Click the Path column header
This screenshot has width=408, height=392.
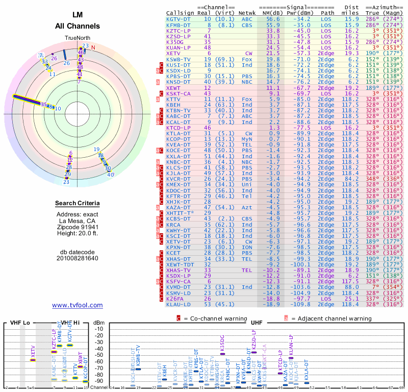[327, 13]
